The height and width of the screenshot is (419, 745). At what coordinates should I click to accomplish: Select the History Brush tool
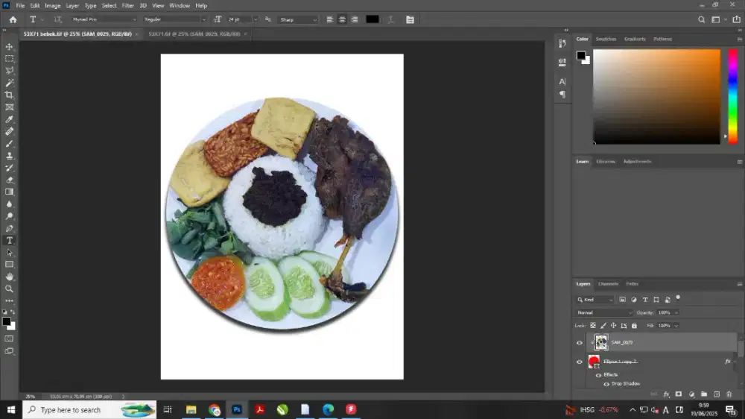(9, 168)
